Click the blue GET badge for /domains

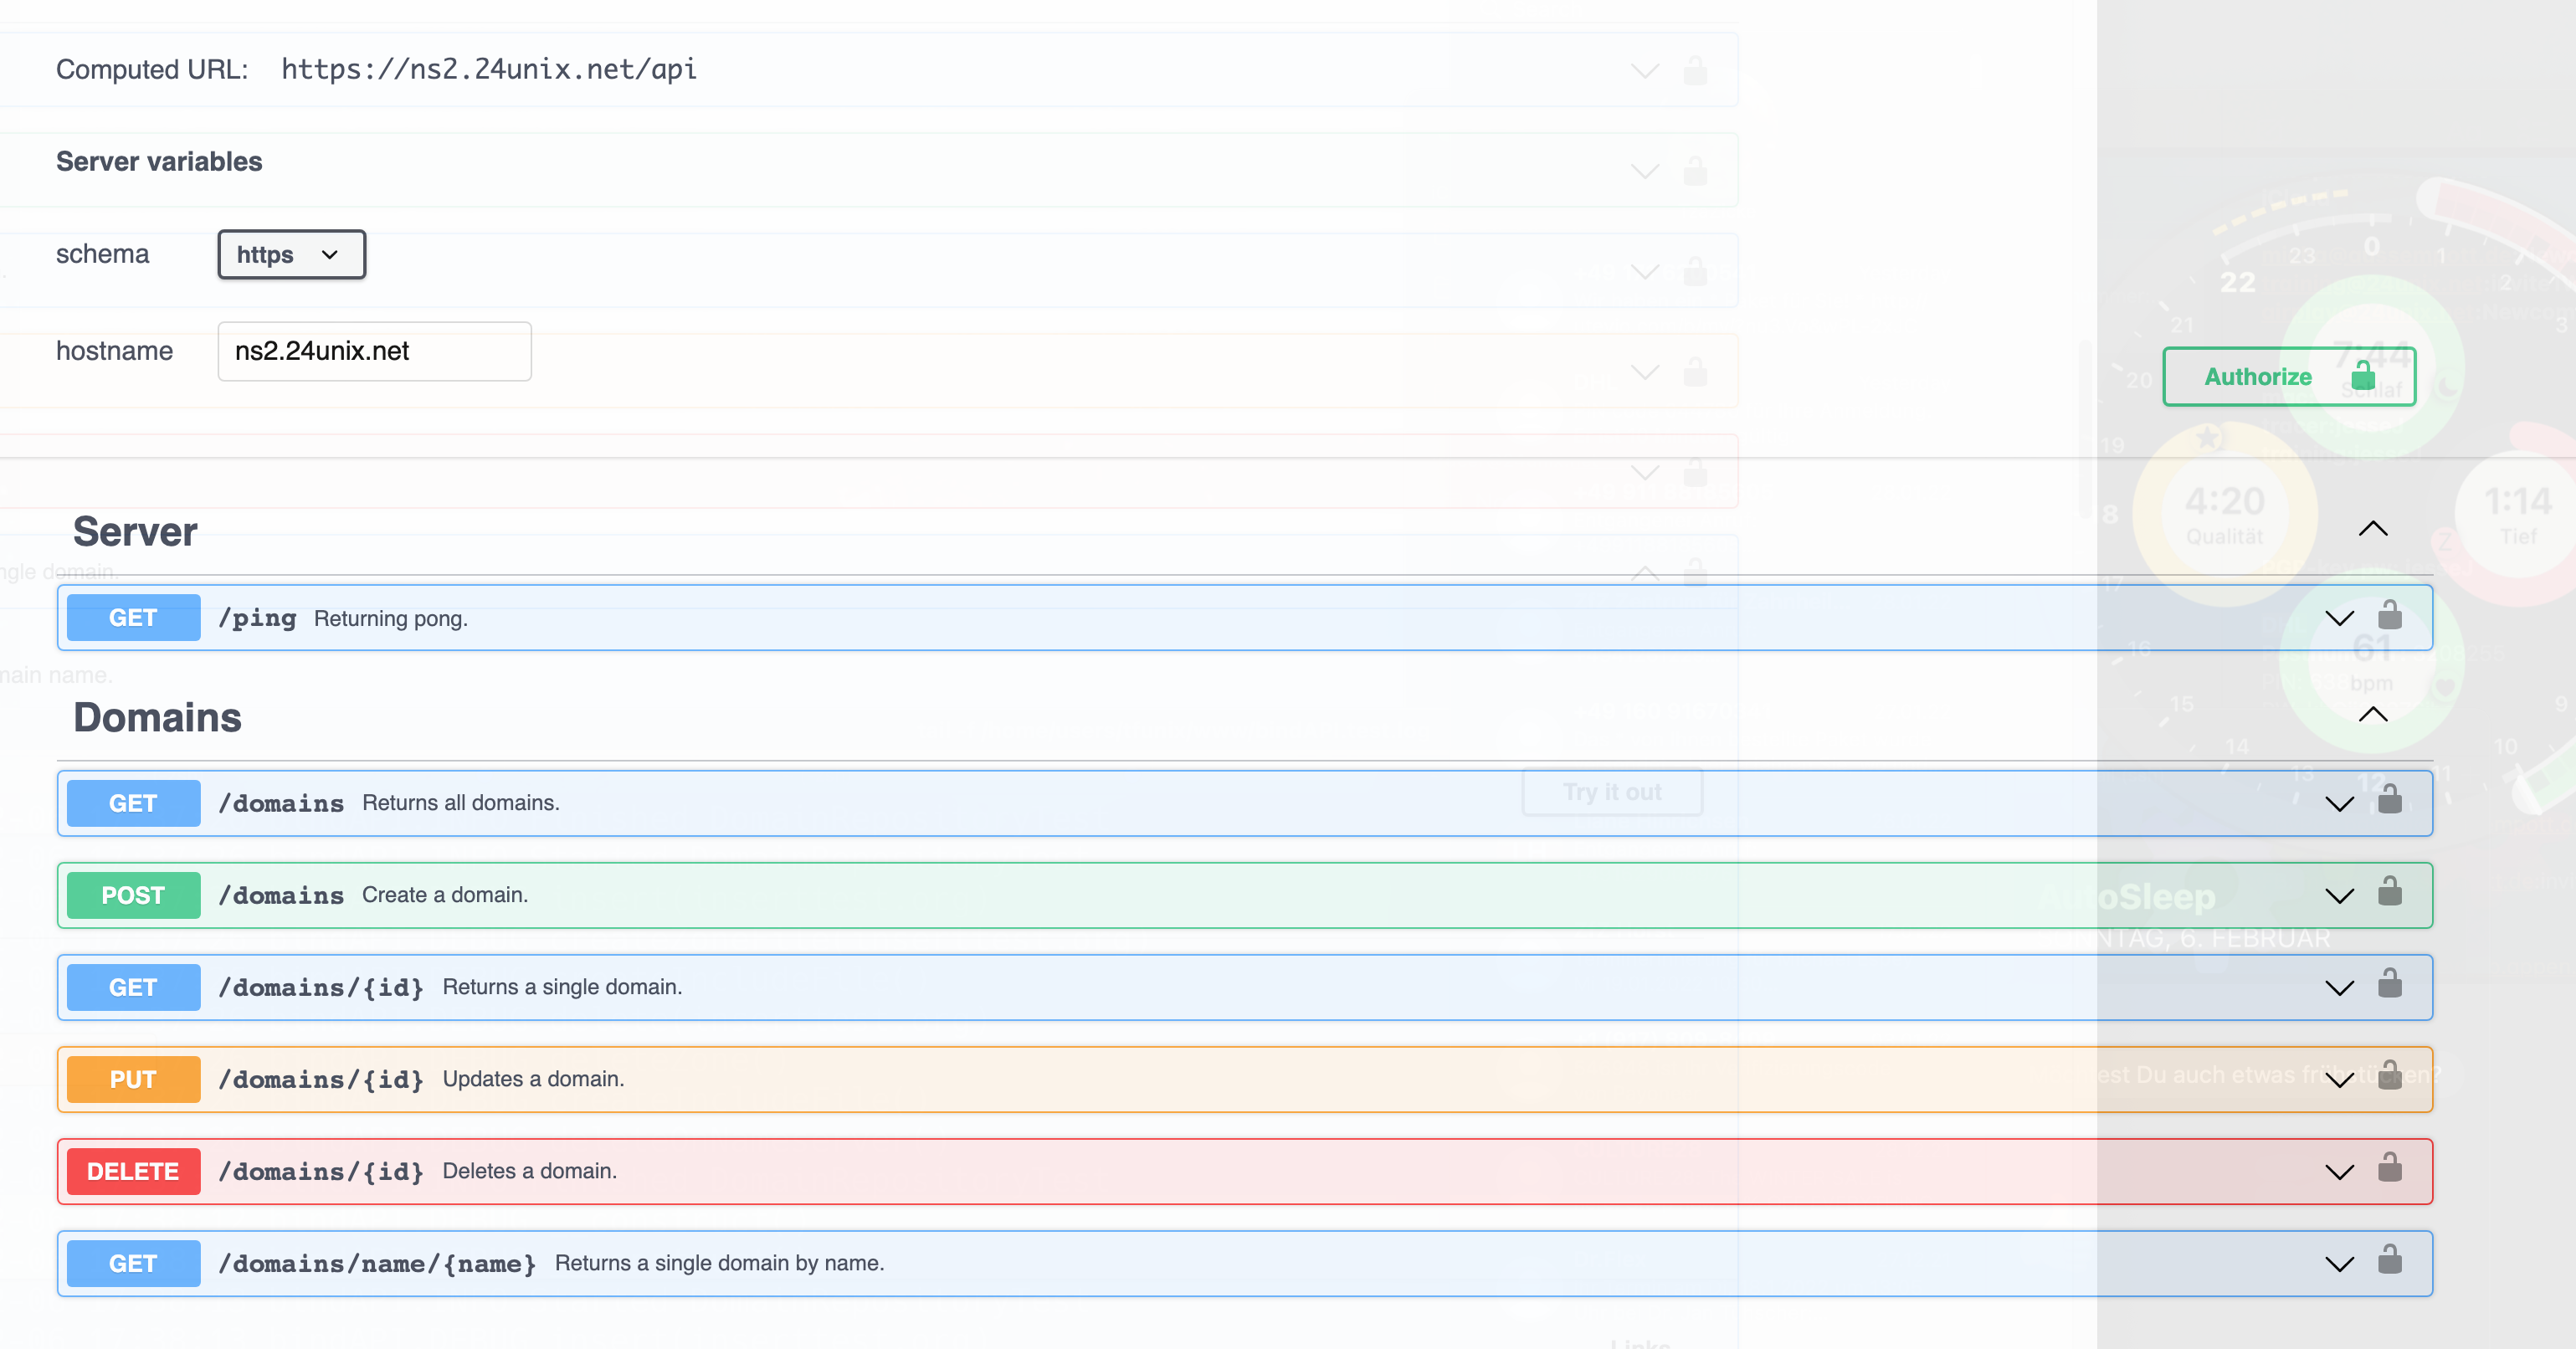pos(133,803)
